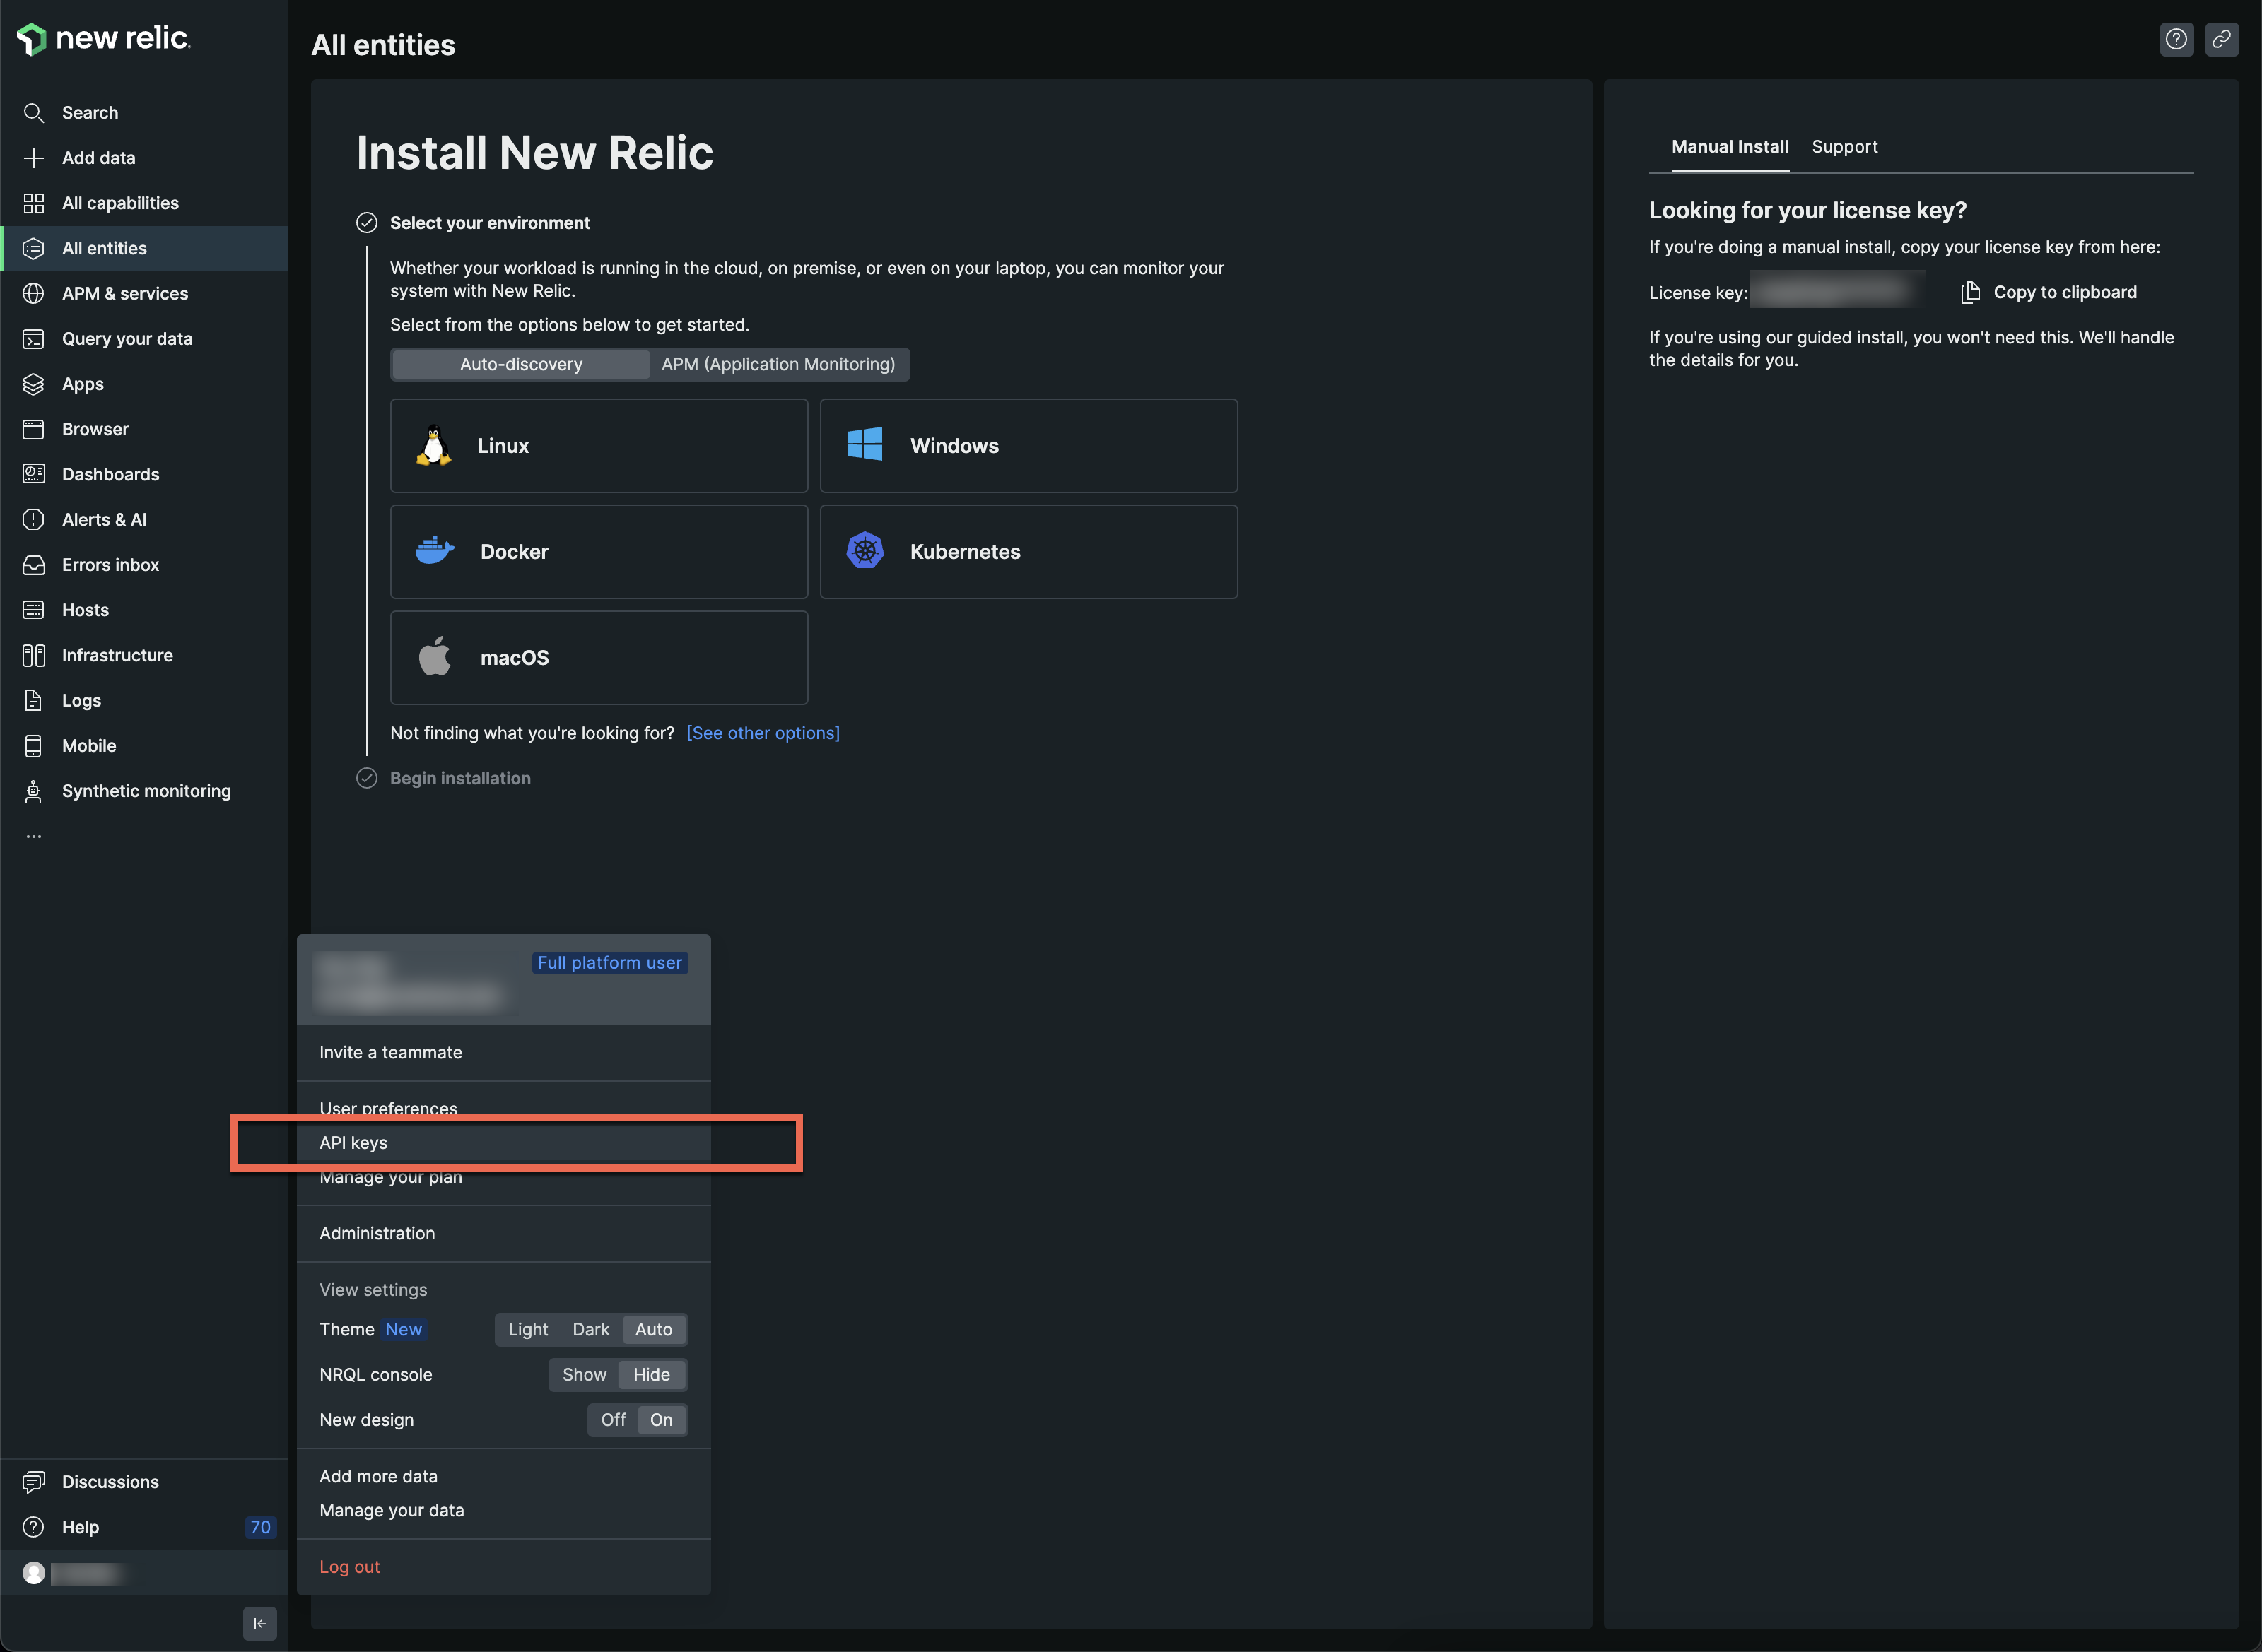
Task: Choose the macOS environment tile
Action: click(598, 658)
